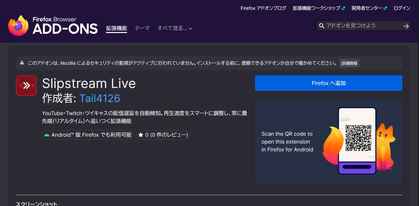Submit search with the arrow icon

coord(406,26)
